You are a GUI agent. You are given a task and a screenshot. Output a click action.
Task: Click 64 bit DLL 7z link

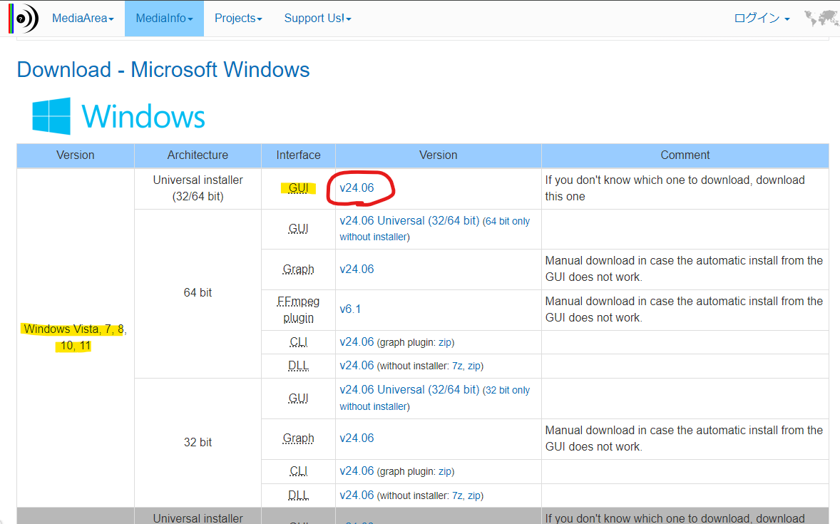458,366
